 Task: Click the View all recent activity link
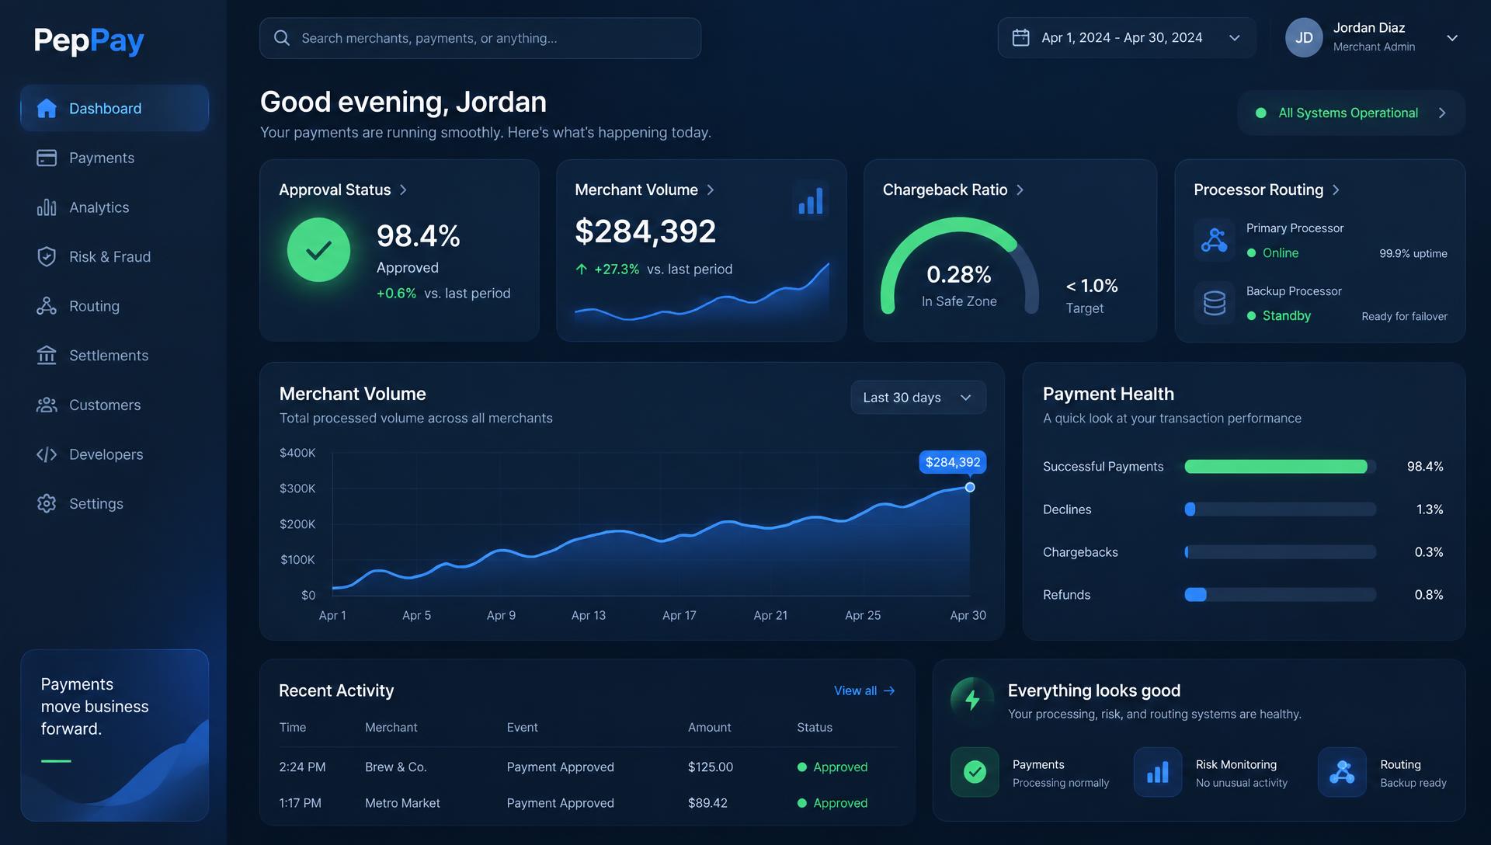pyautogui.click(x=864, y=690)
